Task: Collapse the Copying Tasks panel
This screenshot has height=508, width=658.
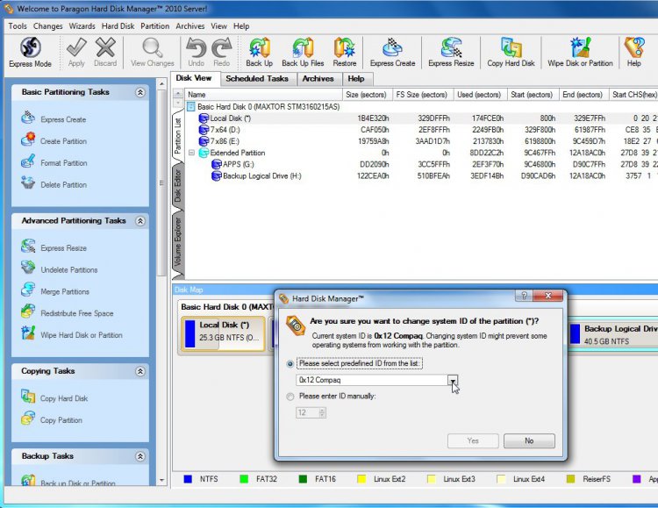Action: 140,371
